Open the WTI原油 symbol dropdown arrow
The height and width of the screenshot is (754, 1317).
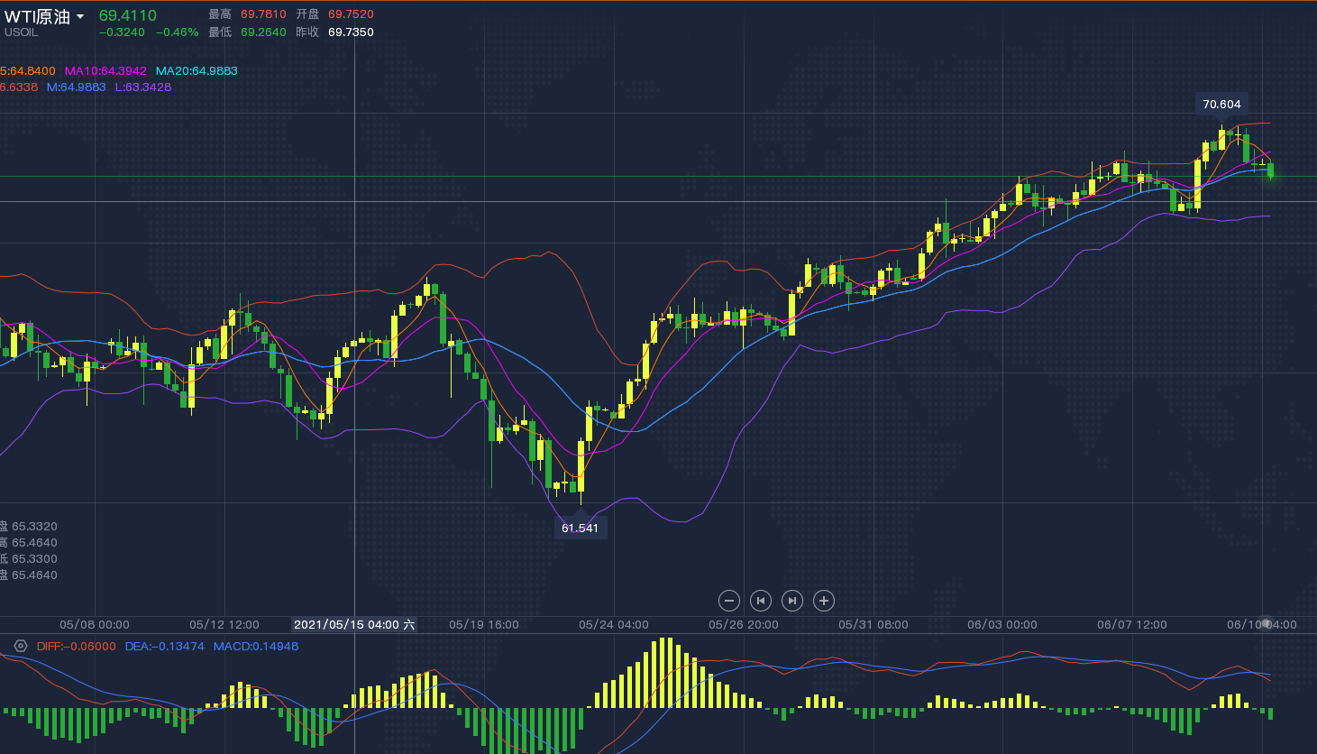[x=80, y=17]
